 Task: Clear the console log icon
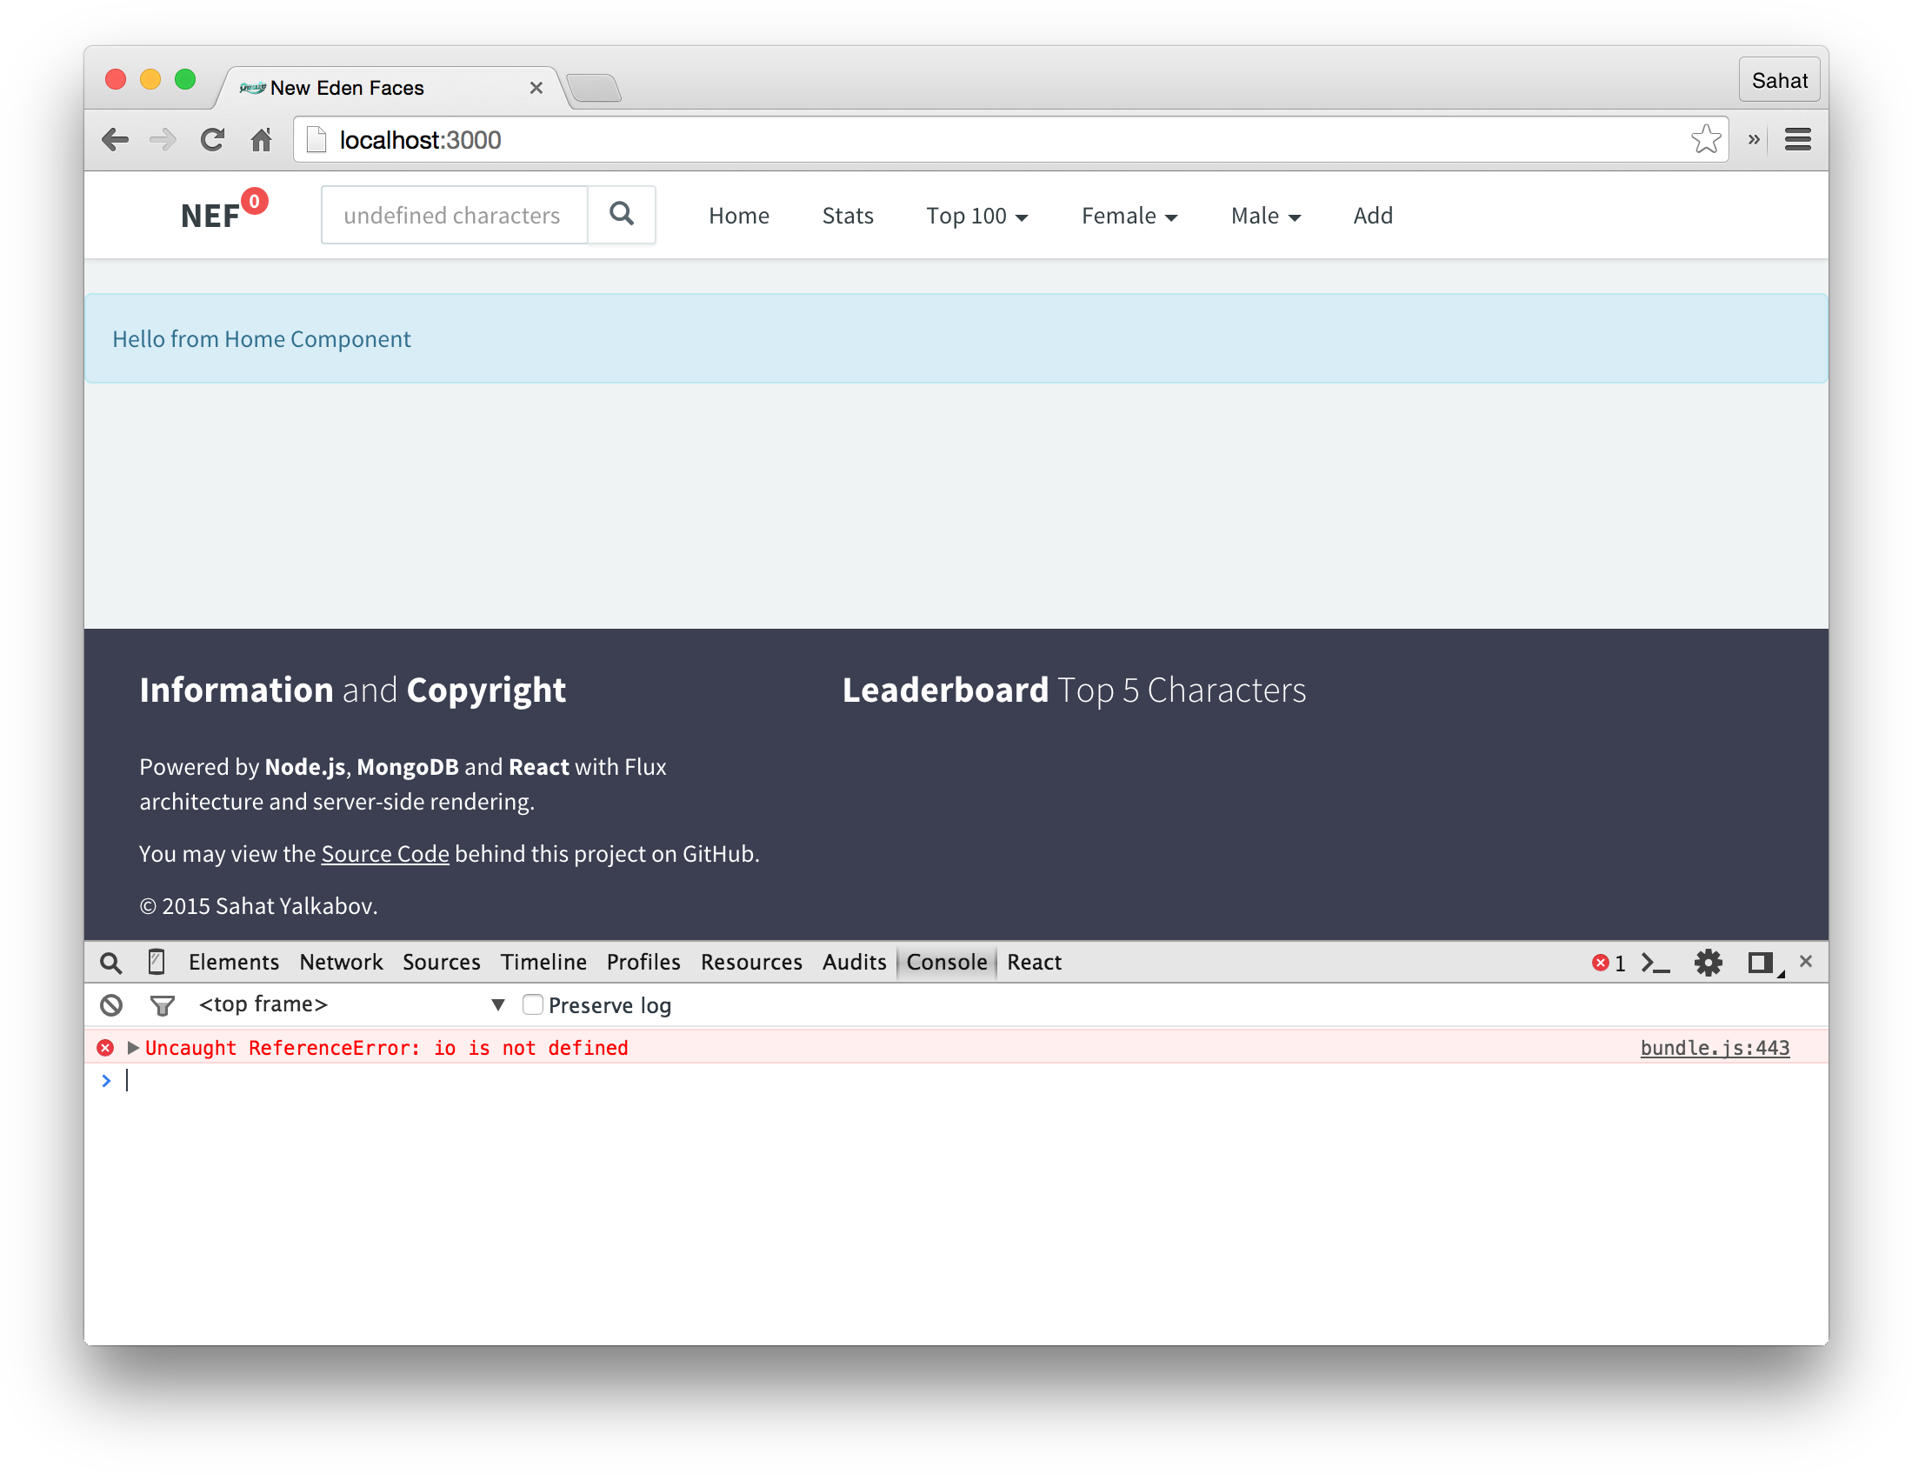point(111,1004)
